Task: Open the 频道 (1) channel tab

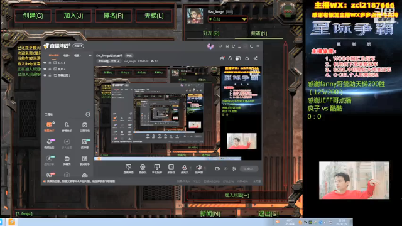Action: [x=259, y=33]
